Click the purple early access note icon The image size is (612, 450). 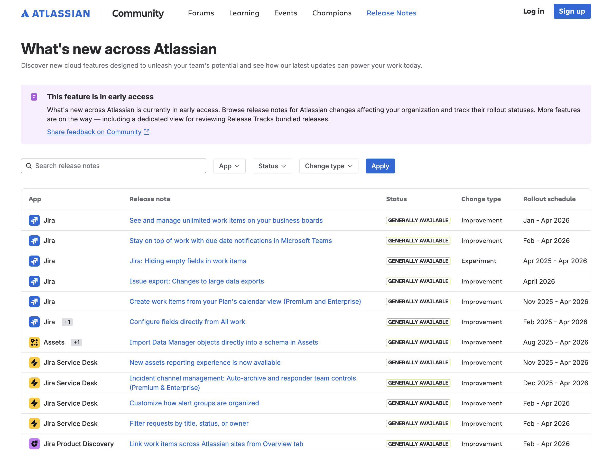[34, 97]
